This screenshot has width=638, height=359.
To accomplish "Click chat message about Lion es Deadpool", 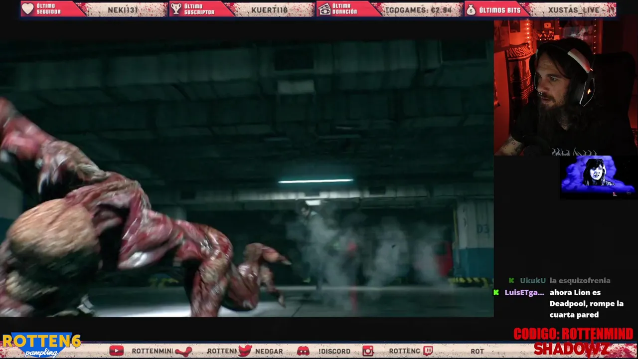I will click(587, 304).
